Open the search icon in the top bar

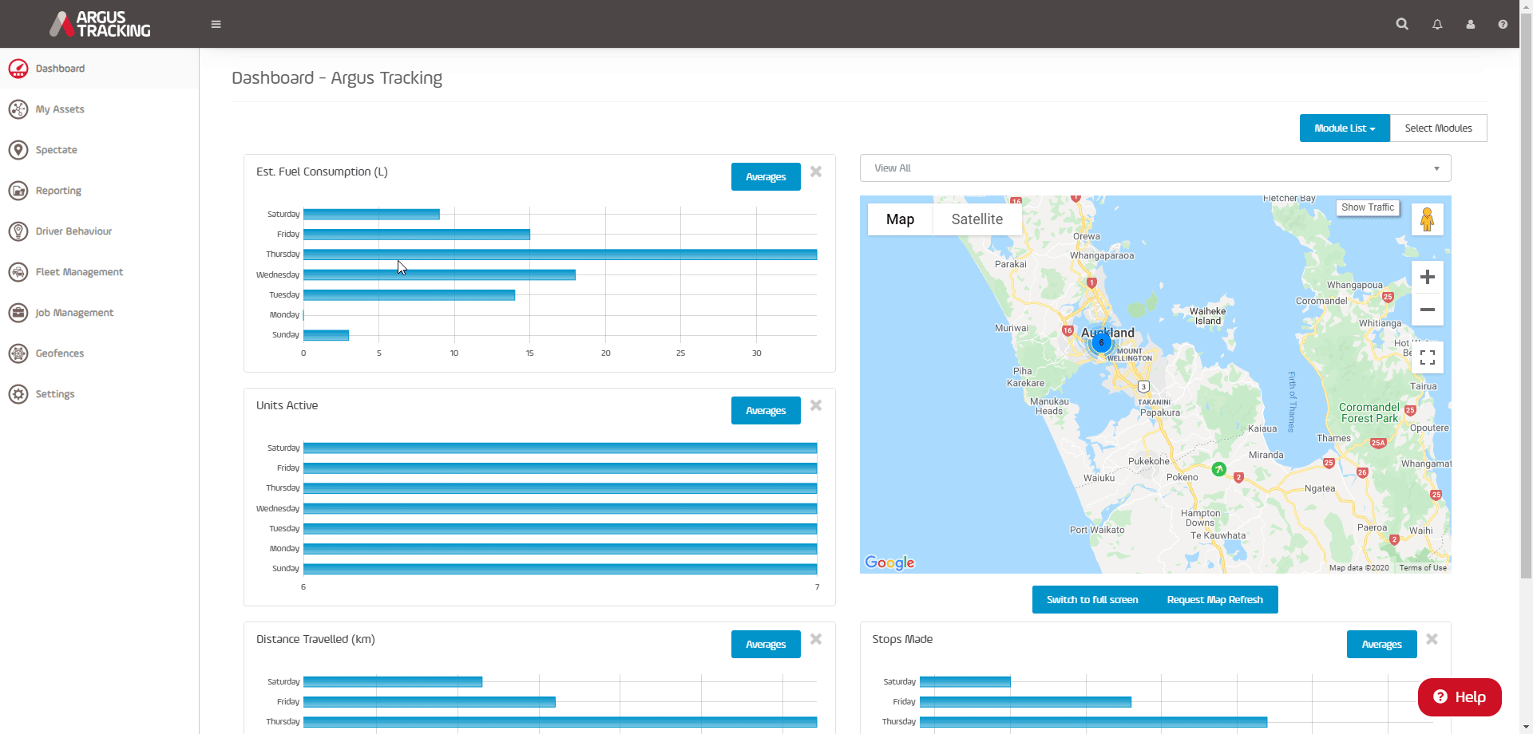[x=1403, y=24]
